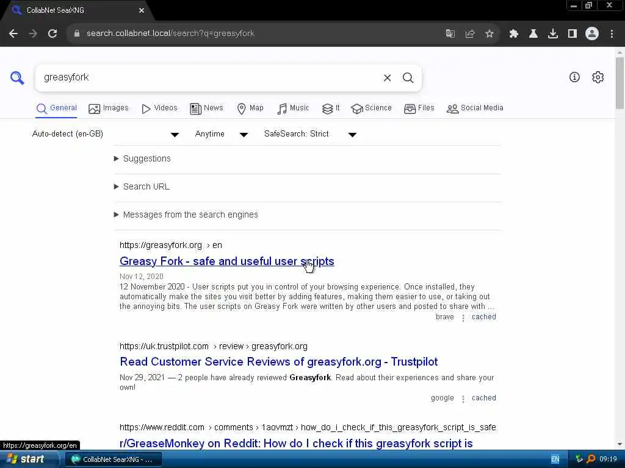
Task: Switch to Videos category
Action: (159, 108)
